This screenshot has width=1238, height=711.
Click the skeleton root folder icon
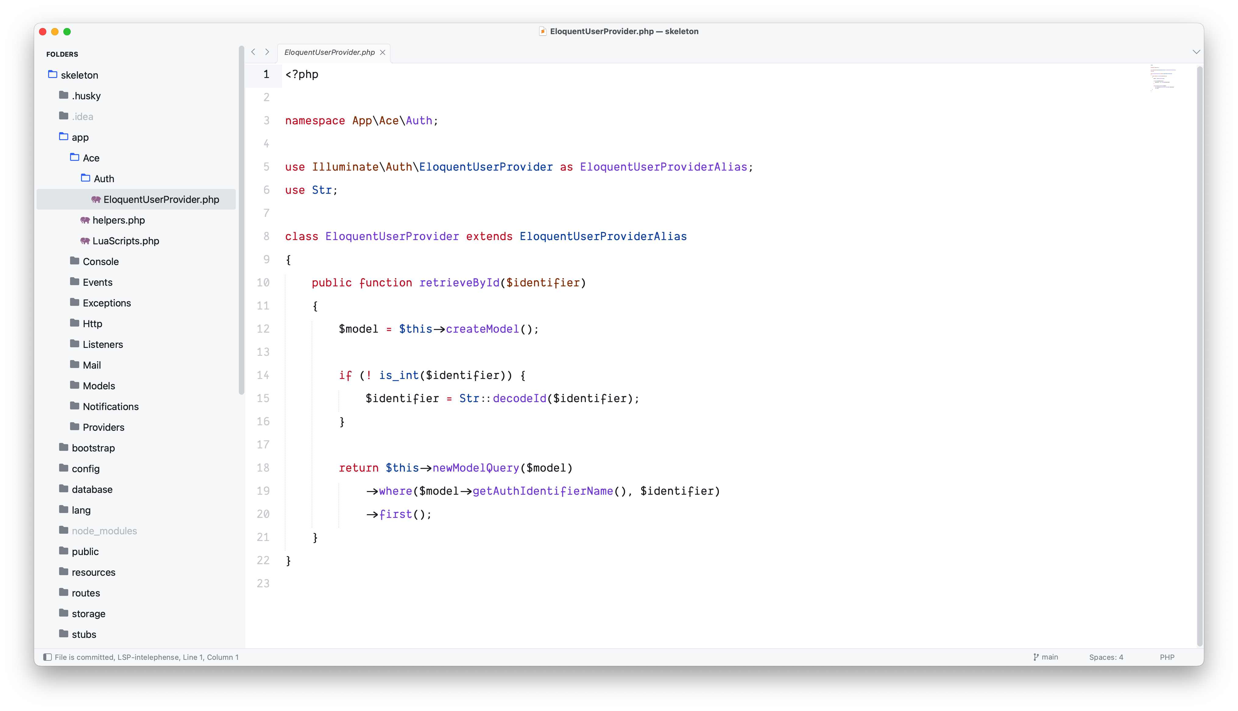click(x=53, y=74)
